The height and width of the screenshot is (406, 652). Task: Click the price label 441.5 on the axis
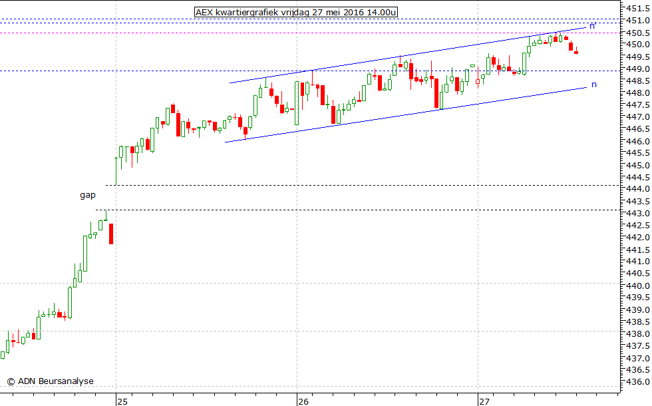point(639,250)
